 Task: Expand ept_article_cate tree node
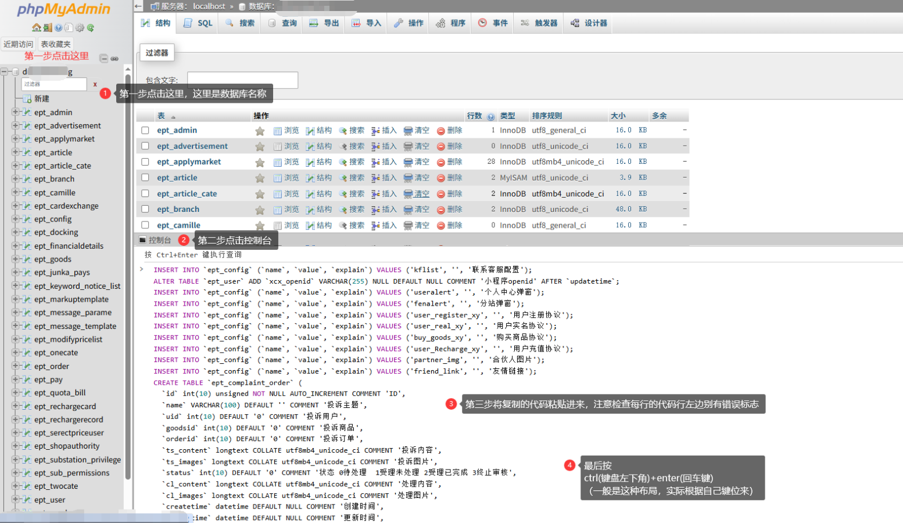click(x=15, y=166)
